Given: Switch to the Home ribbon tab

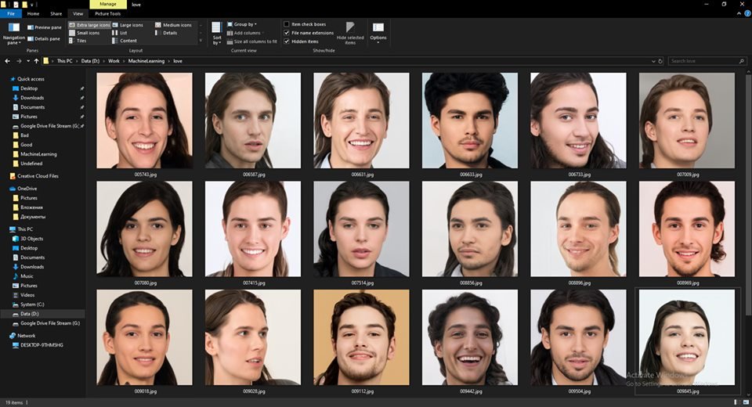Looking at the screenshot, I should click(x=33, y=14).
